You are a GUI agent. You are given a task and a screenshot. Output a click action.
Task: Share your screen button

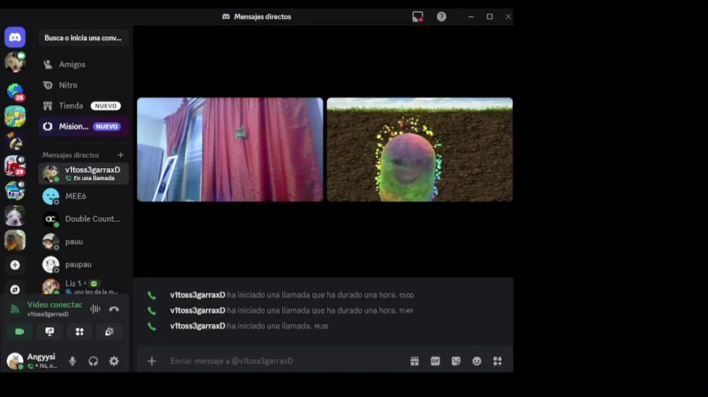point(50,331)
